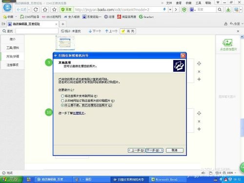The image size is (244, 183).
Task: Select 工具/原料 in editor sidebar
Action: 13,48
